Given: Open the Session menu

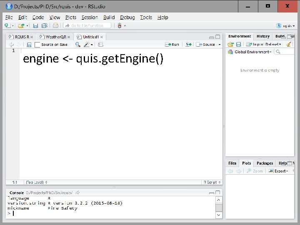Looking at the screenshot, I should [x=90, y=17].
